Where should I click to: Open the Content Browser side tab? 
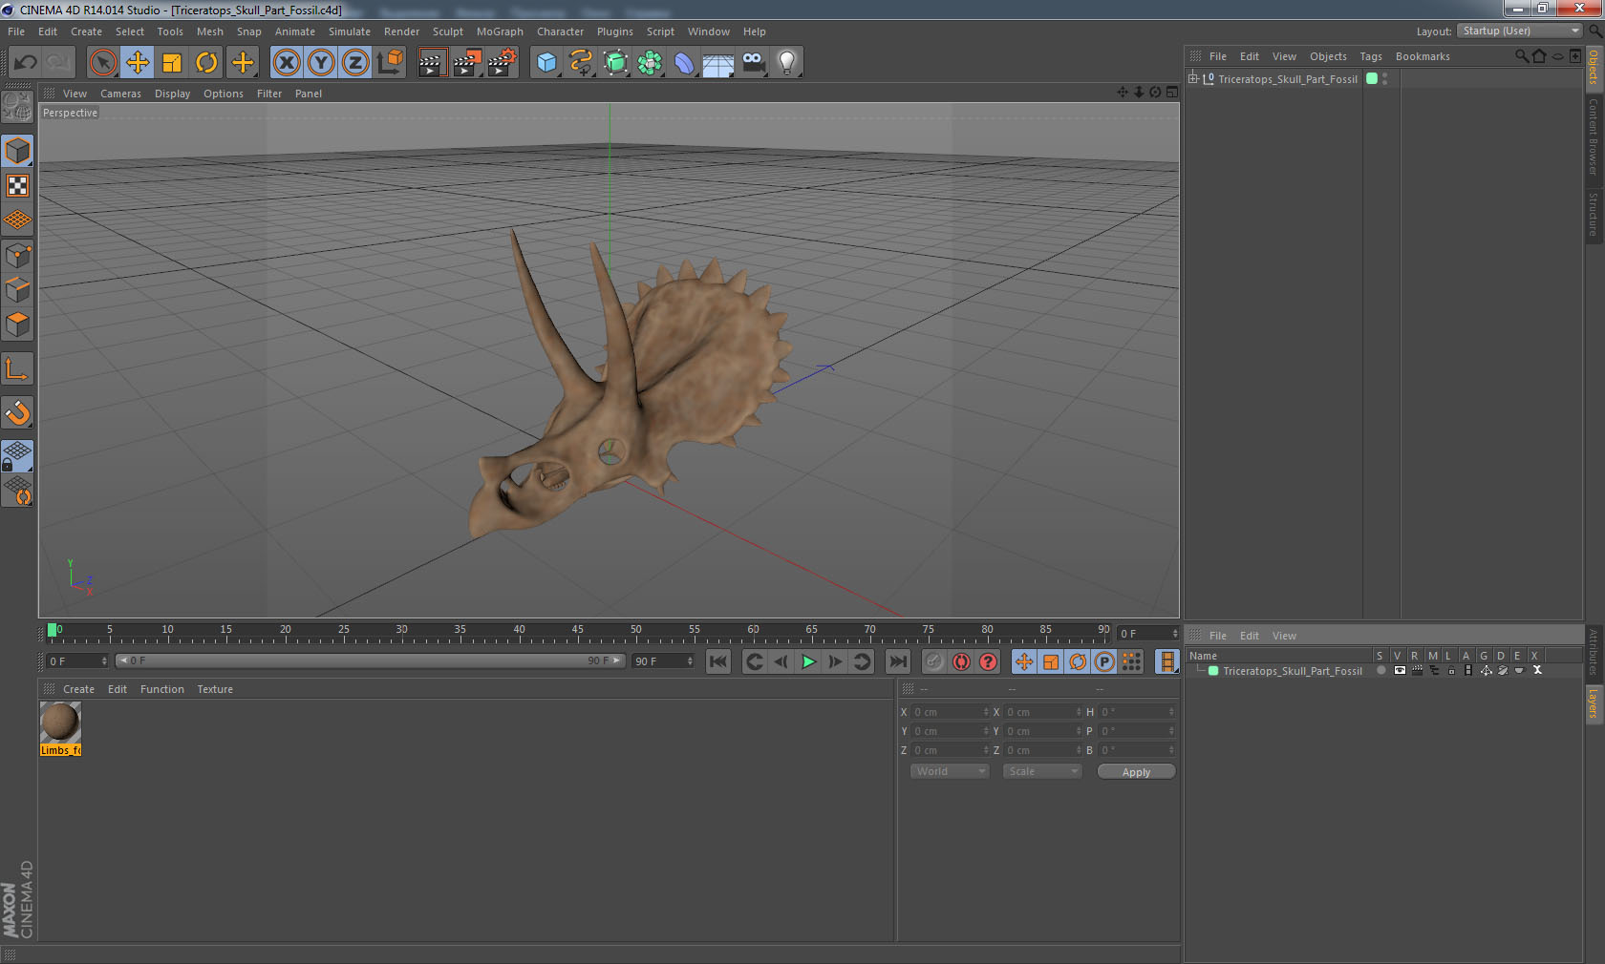click(1594, 136)
